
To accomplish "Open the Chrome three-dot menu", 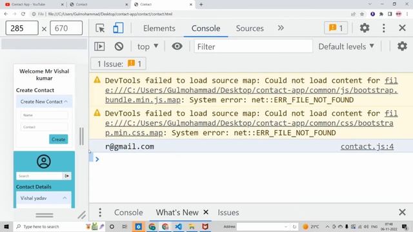I will pos(407,14).
